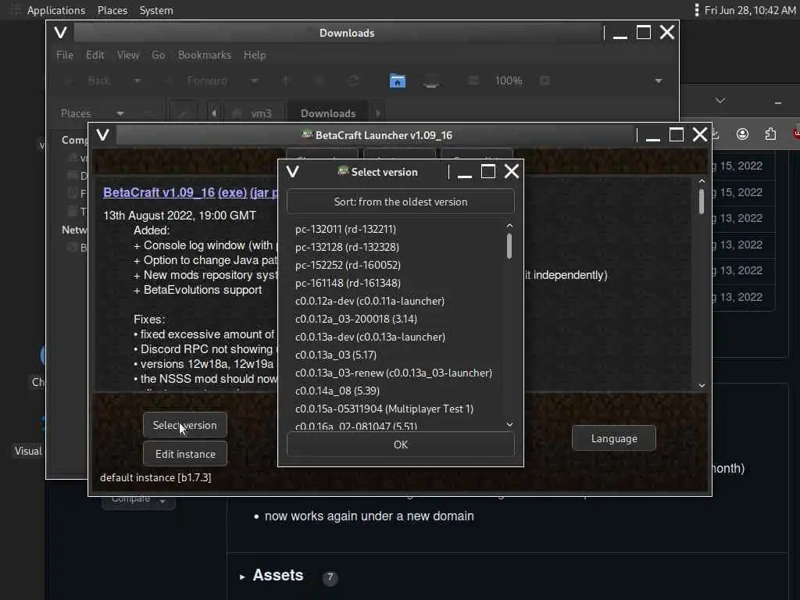Click Edit instance button
The image size is (800, 600).
[184, 454]
